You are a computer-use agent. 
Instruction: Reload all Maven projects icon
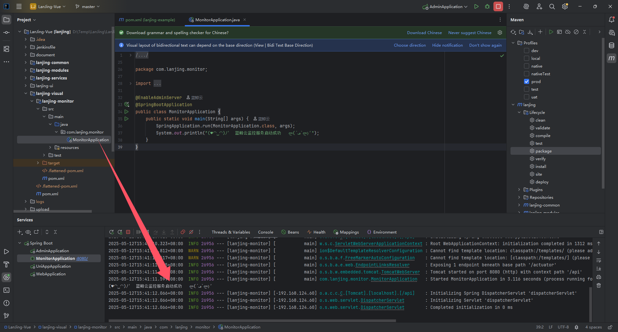click(x=513, y=32)
